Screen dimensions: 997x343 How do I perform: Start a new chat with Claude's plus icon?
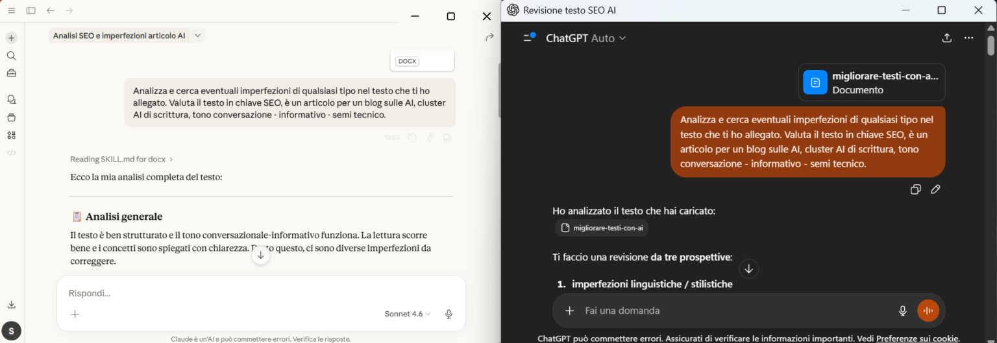click(x=11, y=38)
